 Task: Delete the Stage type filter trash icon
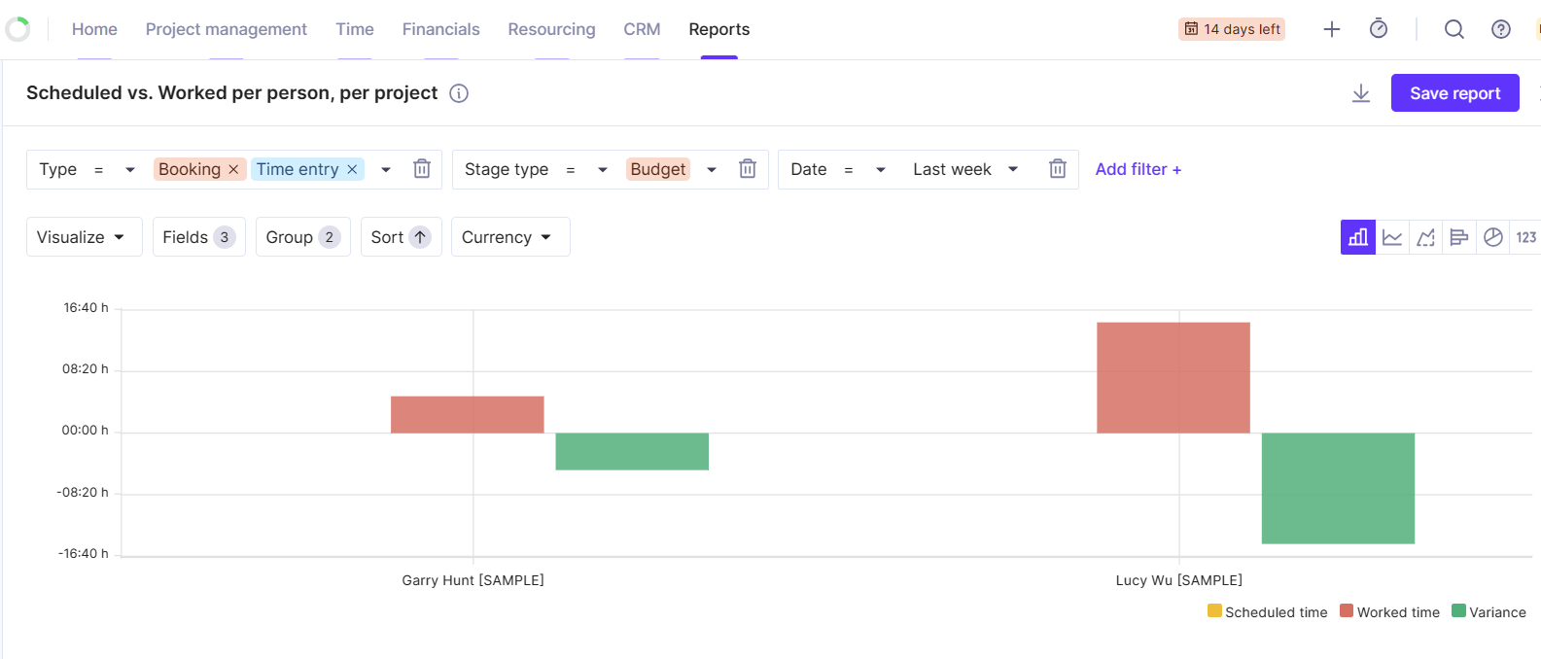pyautogui.click(x=748, y=169)
